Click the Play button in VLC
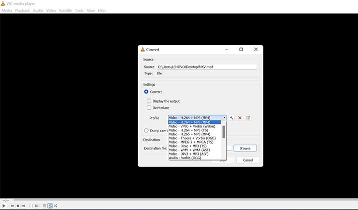This screenshot has width=358, height=210. [x=4, y=205]
